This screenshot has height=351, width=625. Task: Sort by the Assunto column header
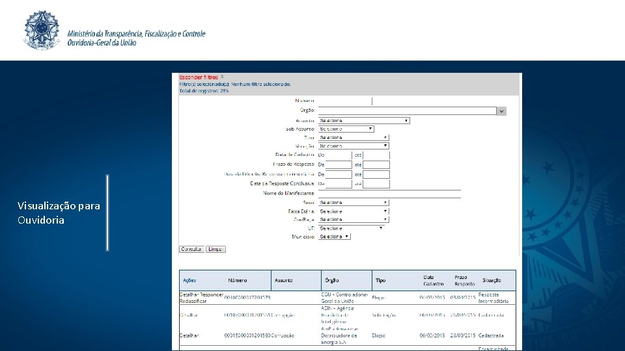(283, 281)
